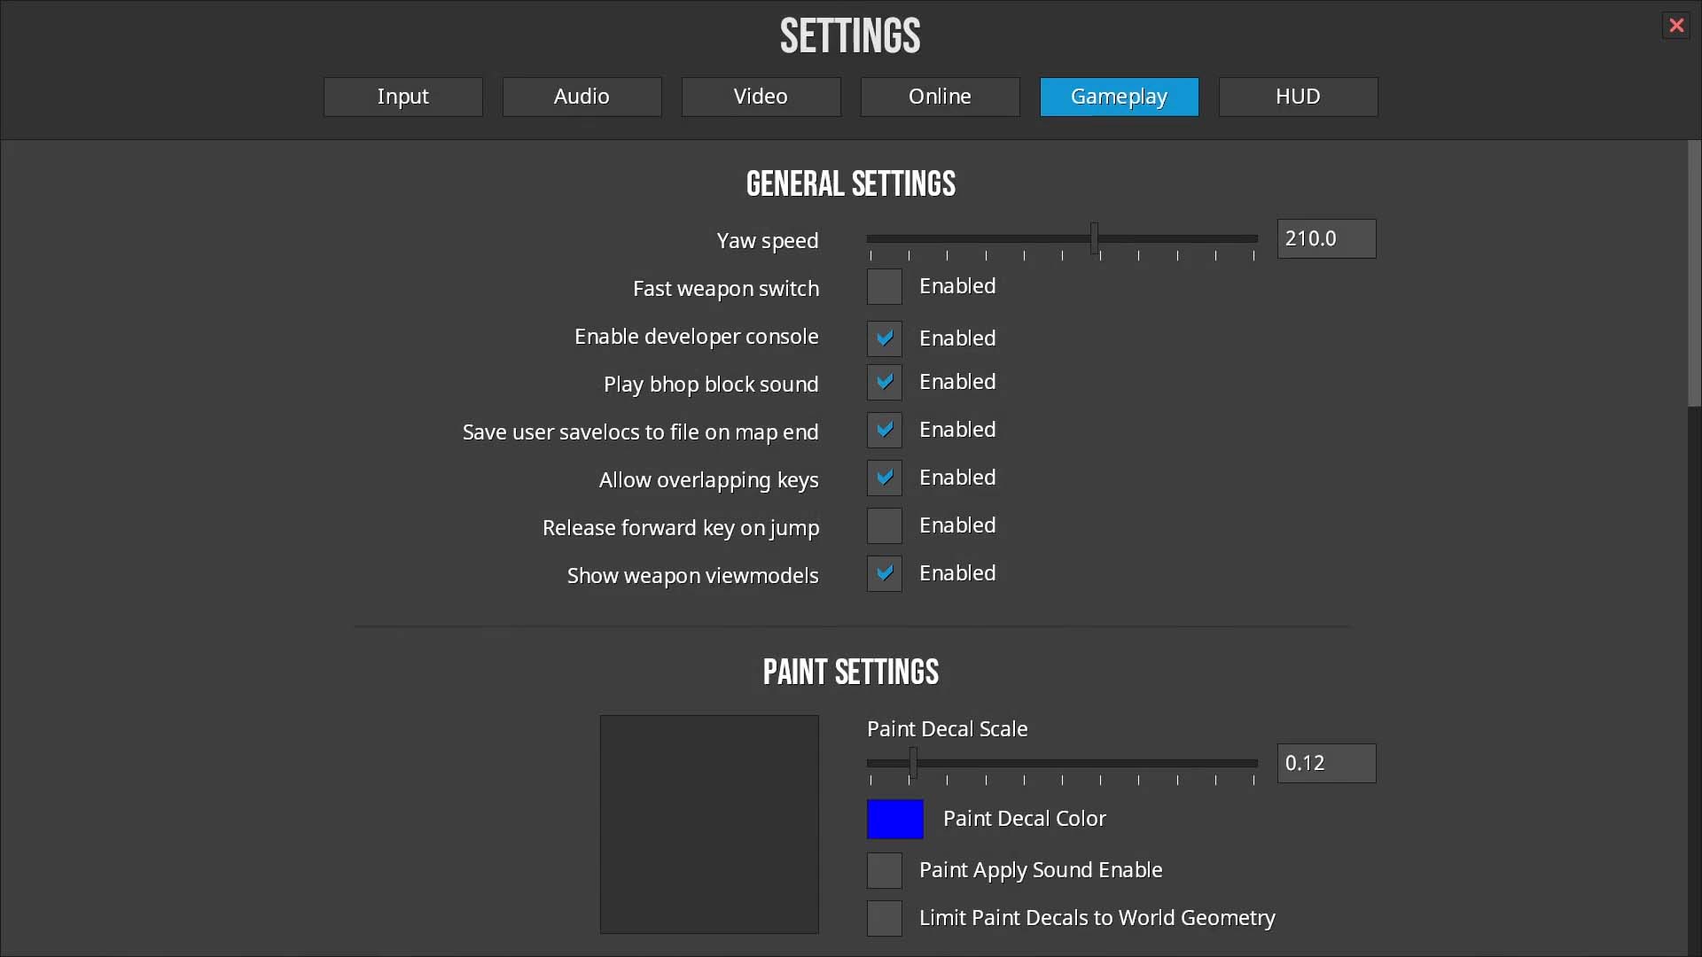
Task: Enable paint apply sound
Action: coord(884,870)
